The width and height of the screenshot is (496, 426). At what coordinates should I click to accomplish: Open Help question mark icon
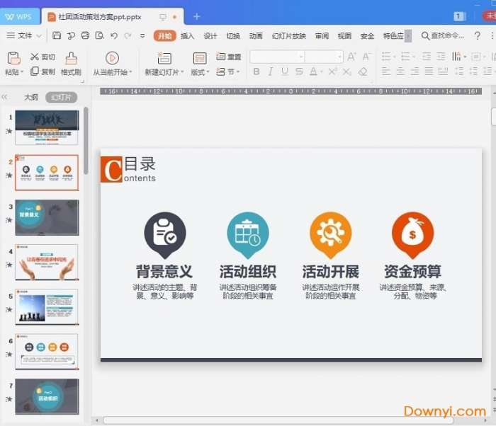(x=478, y=35)
